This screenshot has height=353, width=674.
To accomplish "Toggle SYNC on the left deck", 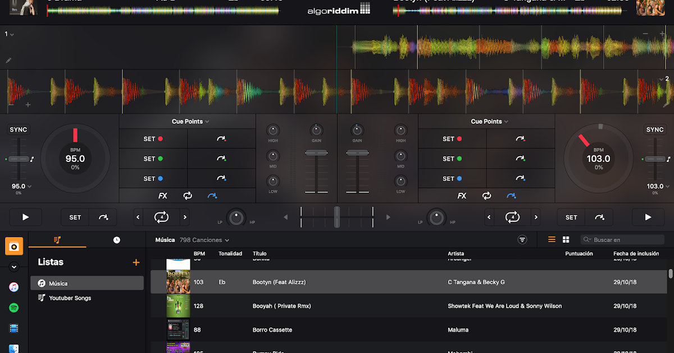I will coord(19,129).
